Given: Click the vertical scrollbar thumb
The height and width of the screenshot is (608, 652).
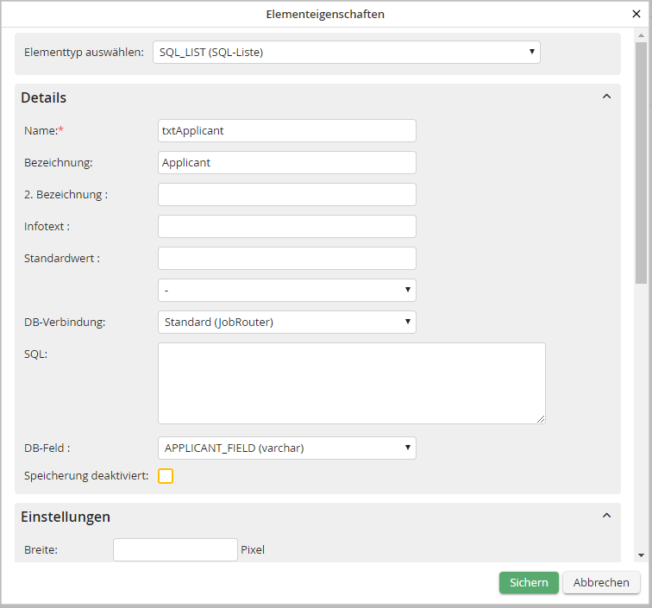Looking at the screenshot, I should (x=640, y=164).
